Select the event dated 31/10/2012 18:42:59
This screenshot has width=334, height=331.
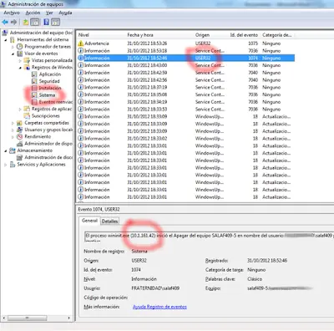pos(185,73)
